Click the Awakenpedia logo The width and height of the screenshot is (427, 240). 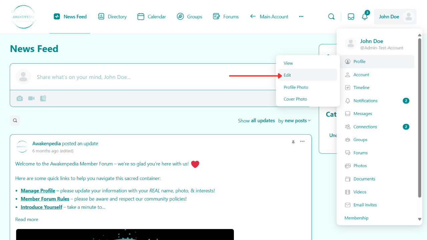[x=24, y=17]
